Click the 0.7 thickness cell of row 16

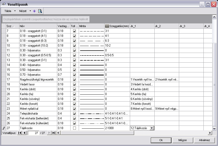pos(64,75)
